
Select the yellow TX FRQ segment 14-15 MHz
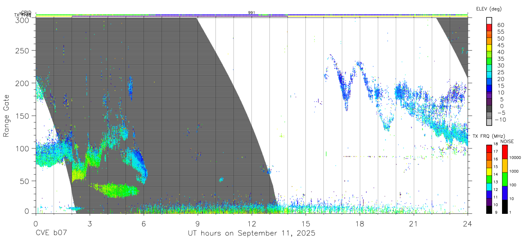(x=489, y=171)
